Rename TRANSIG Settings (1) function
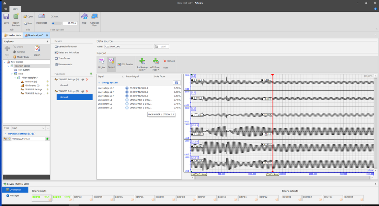This screenshot has height=206, width=379. 83,79
